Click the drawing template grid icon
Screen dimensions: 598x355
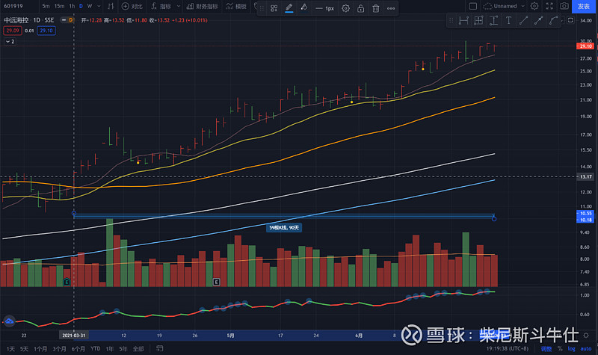click(274, 8)
